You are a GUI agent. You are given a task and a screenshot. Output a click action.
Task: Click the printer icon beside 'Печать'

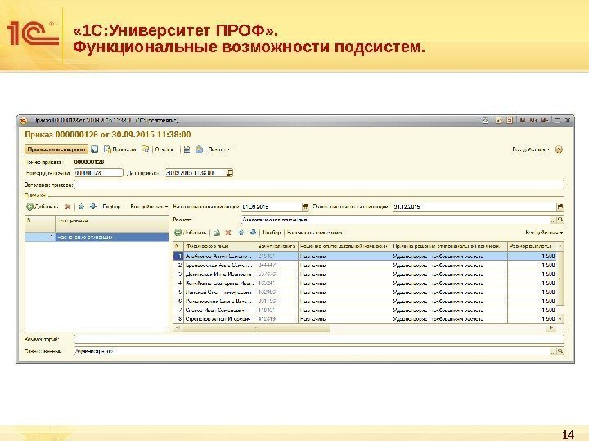pos(199,149)
